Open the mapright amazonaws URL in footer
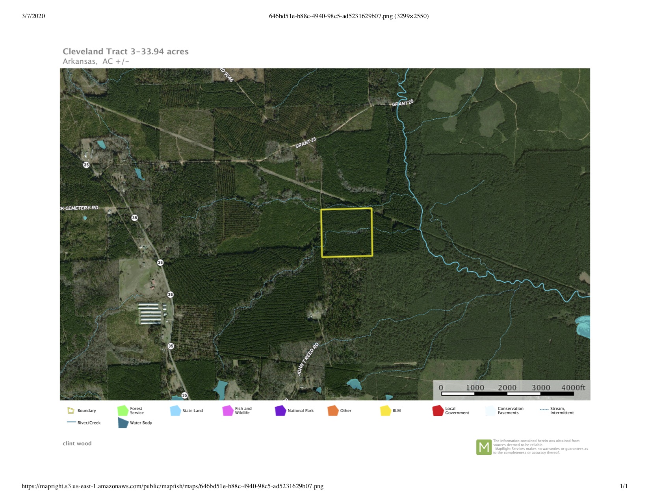The width and height of the screenshot is (650, 502). point(172,486)
